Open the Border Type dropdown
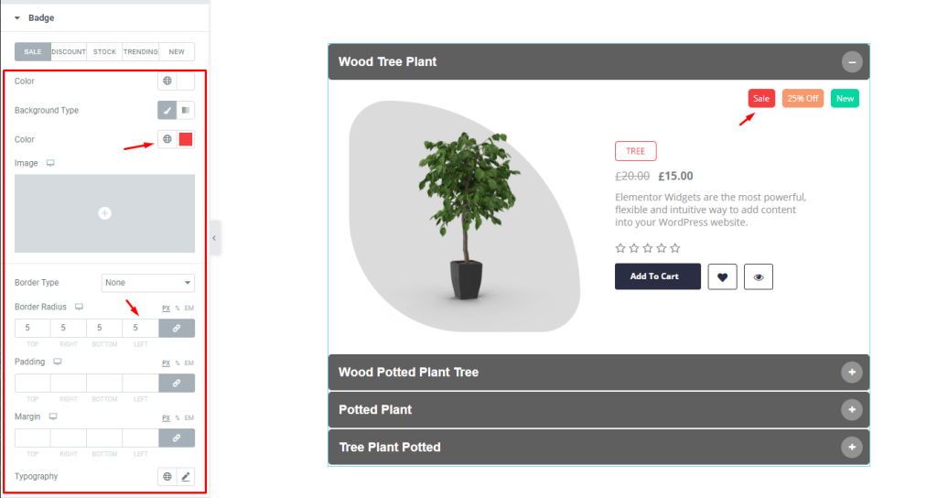The height and width of the screenshot is (498, 937). [x=148, y=283]
